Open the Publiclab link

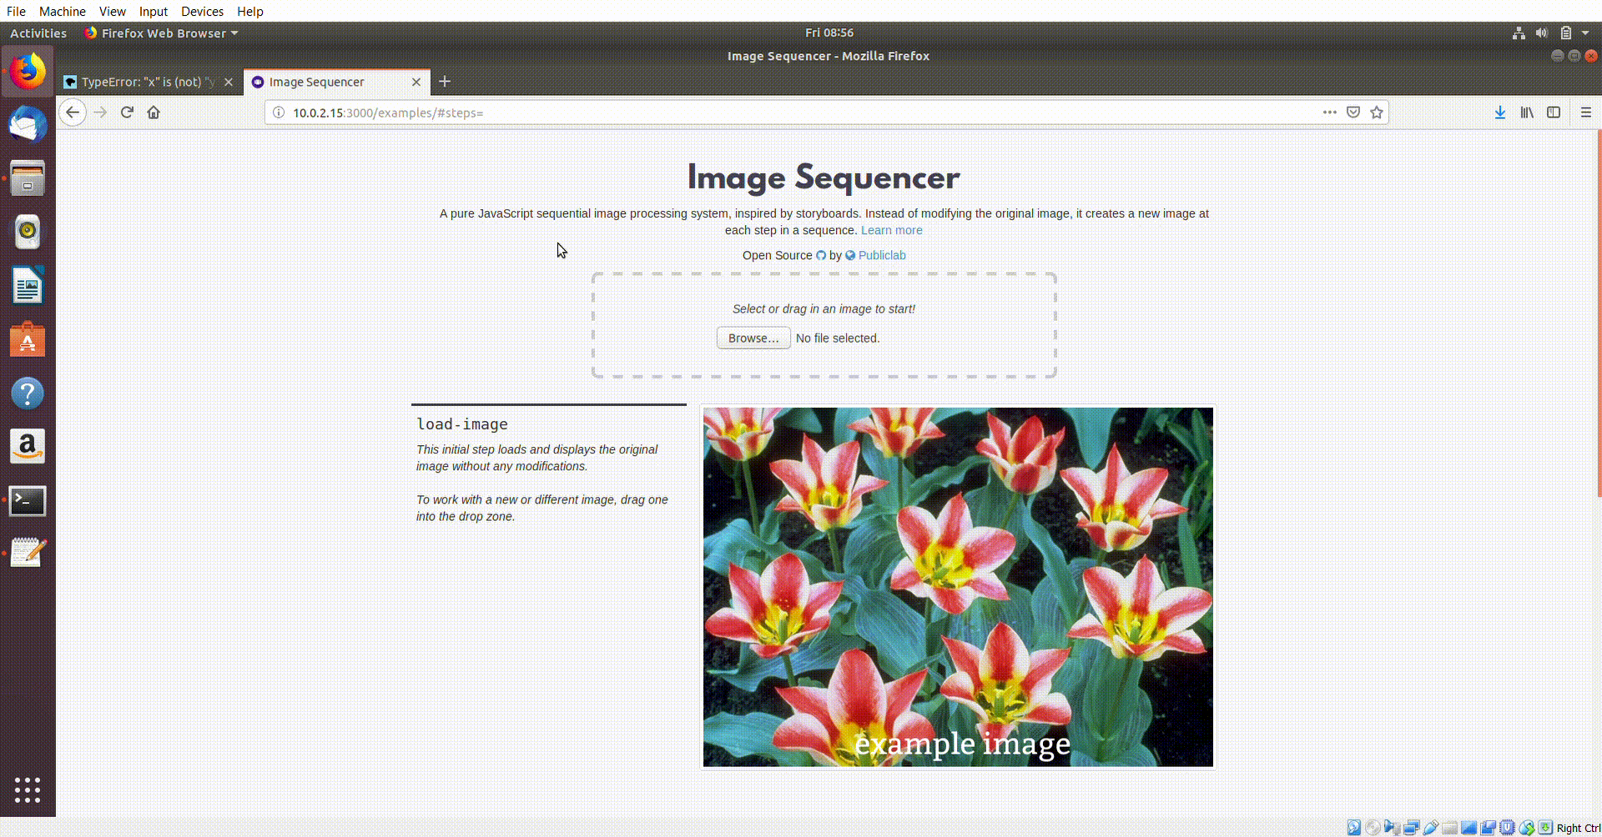pos(882,256)
